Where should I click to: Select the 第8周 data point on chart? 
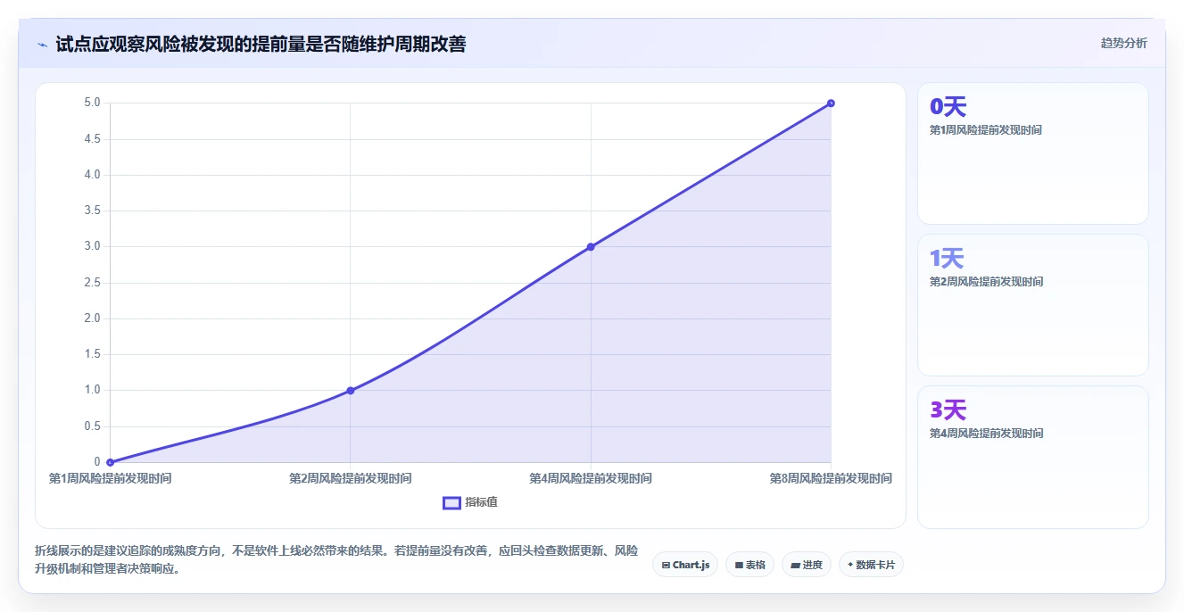pyautogui.click(x=831, y=103)
